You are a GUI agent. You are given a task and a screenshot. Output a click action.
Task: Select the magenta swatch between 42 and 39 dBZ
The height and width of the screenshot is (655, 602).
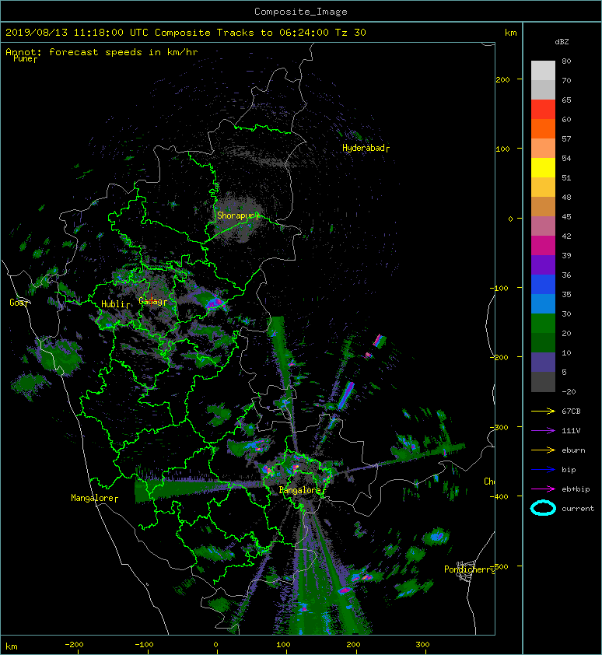543,246
